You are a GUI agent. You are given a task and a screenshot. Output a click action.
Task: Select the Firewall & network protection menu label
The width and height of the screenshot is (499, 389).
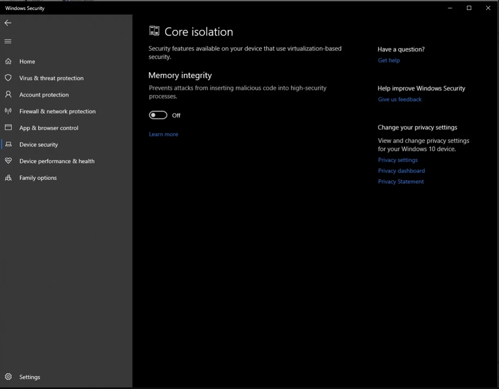tap(58, 112)
